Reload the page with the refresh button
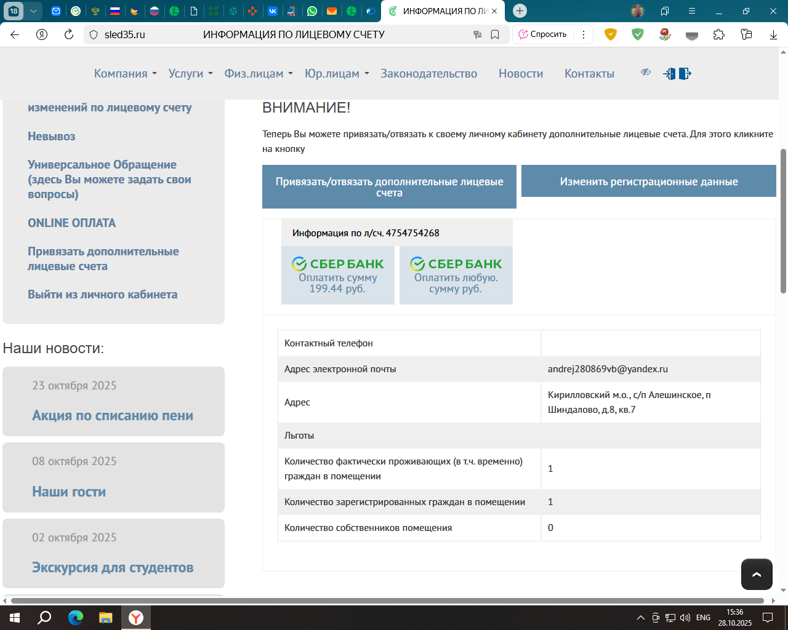The image size is (788, 630). coord(69,34)
